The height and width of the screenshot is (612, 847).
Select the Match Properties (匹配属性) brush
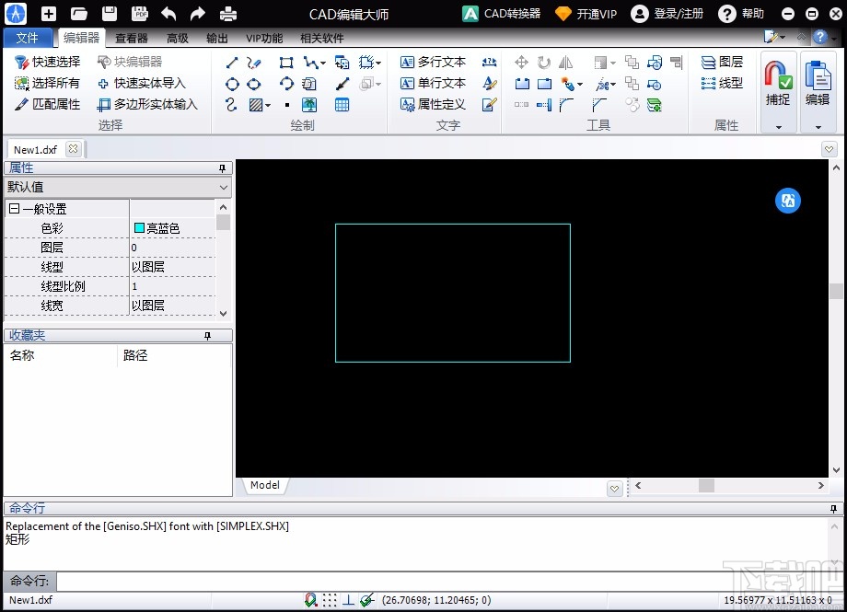click(48, 104)
